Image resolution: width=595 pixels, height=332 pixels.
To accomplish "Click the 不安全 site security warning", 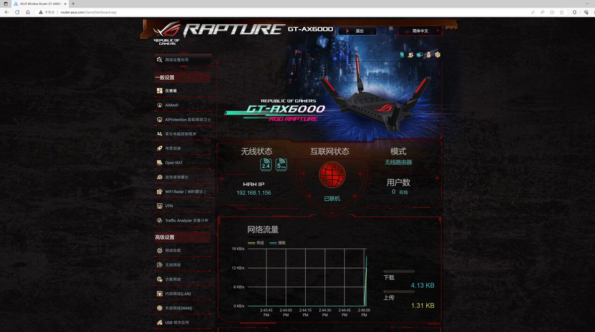I will (47, 12).
